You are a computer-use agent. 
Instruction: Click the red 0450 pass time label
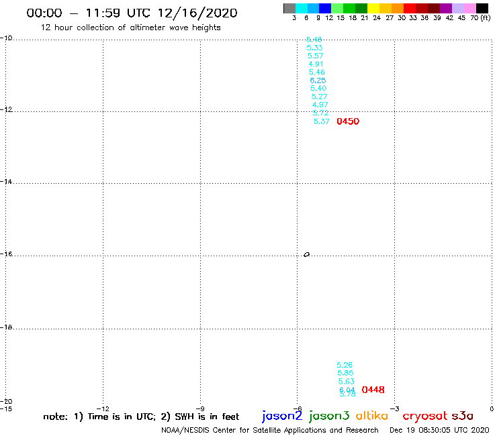[348, 121]
